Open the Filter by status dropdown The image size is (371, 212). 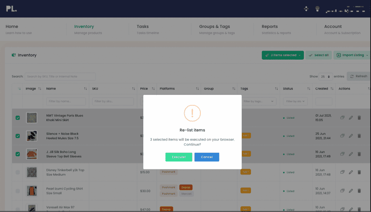click(295, 101)
